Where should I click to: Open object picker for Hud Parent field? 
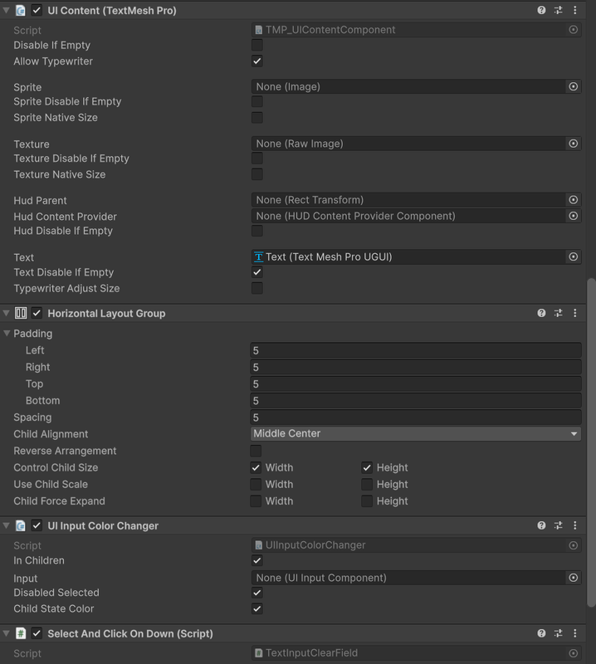click(573, 200)
